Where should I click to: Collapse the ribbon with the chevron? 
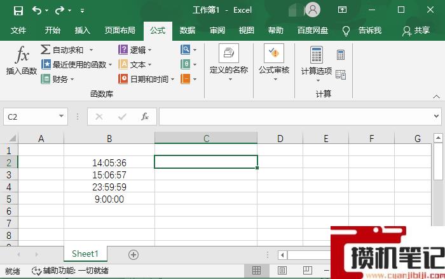point(437,97)
